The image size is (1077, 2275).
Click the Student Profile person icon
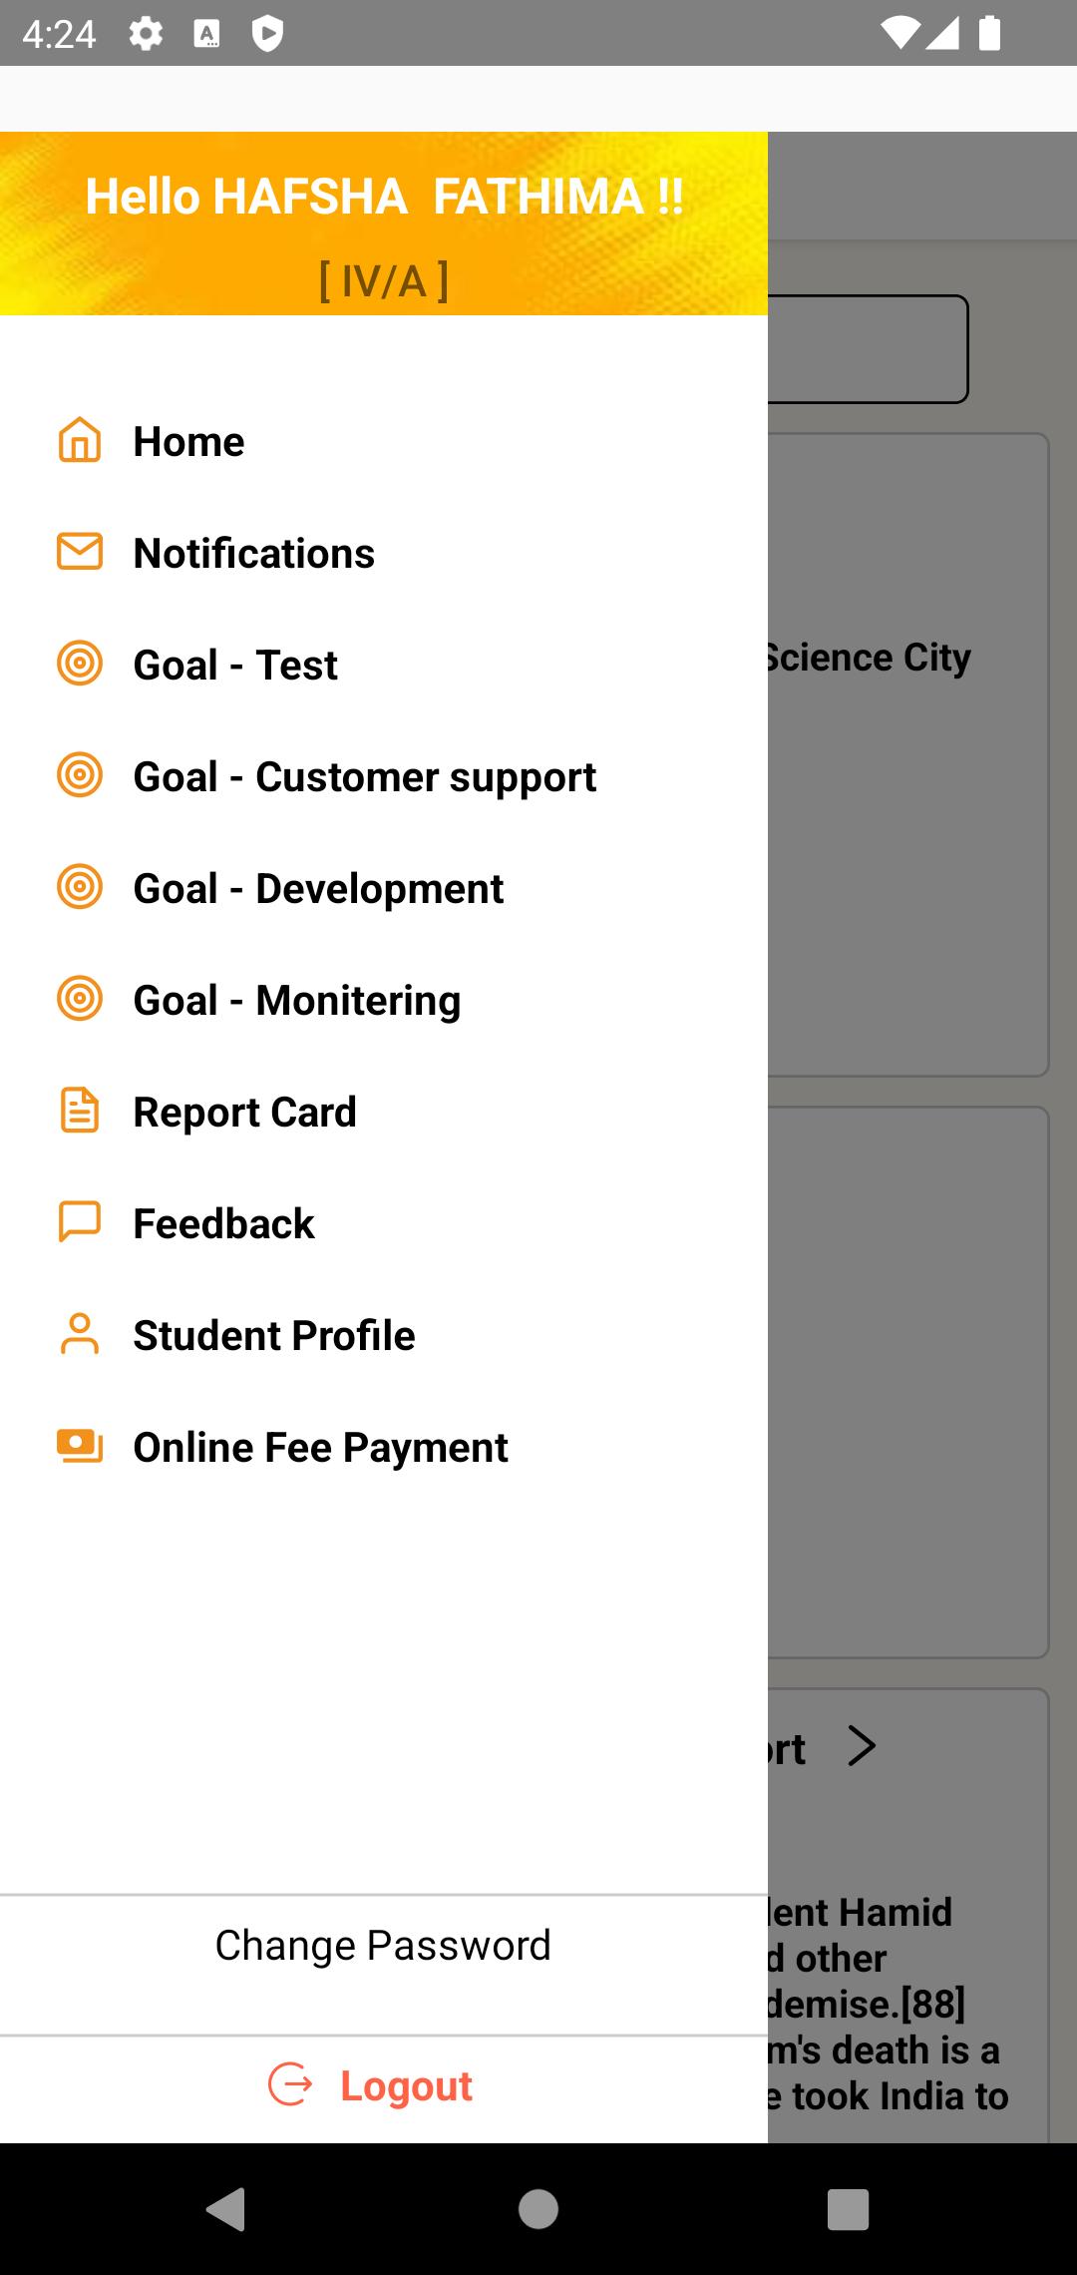tap(80, 1334)
